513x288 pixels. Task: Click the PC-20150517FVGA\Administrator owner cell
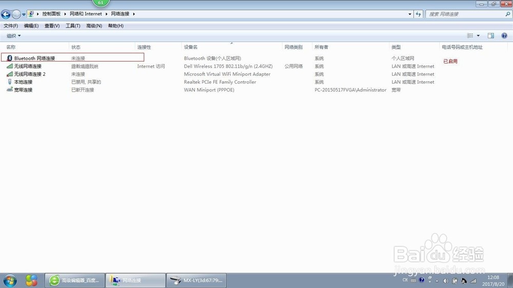click(350, 90)
